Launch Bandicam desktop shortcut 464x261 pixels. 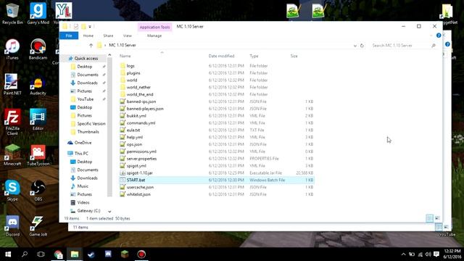tap(38, 49)
